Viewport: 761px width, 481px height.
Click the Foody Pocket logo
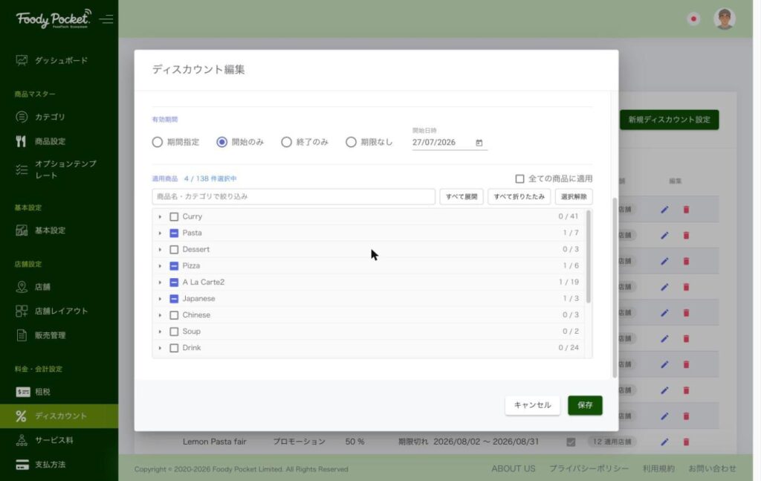tap(54, 19)
